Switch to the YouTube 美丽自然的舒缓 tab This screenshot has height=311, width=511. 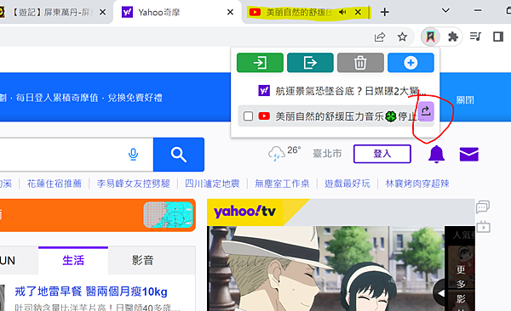308,13
